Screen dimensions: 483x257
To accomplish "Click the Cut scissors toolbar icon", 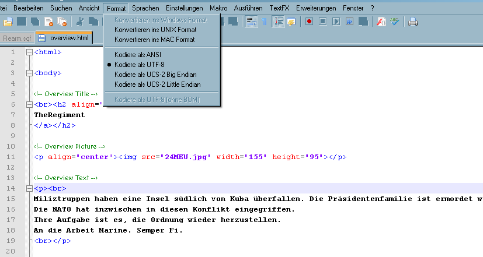I will click(x=80, y=22).
